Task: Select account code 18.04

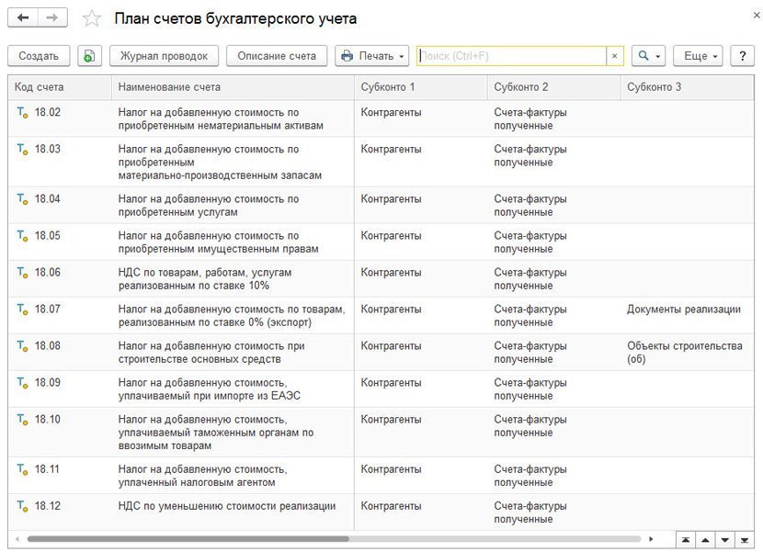Action: click(48, 199)
